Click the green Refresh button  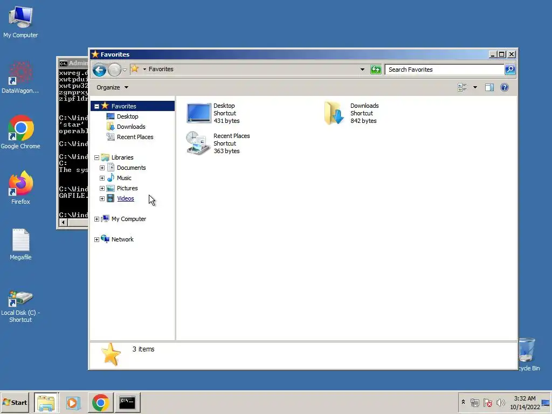click(376, 70)
